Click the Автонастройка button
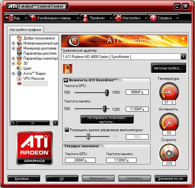The width and height of the screenshot is (195, 188). tap(168, 68)
